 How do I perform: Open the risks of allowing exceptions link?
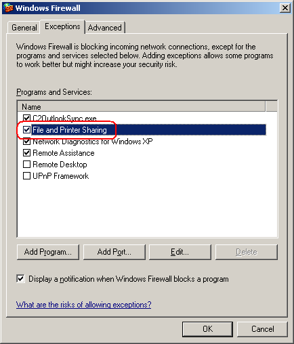pyautogui.click(x=84, y=305)
